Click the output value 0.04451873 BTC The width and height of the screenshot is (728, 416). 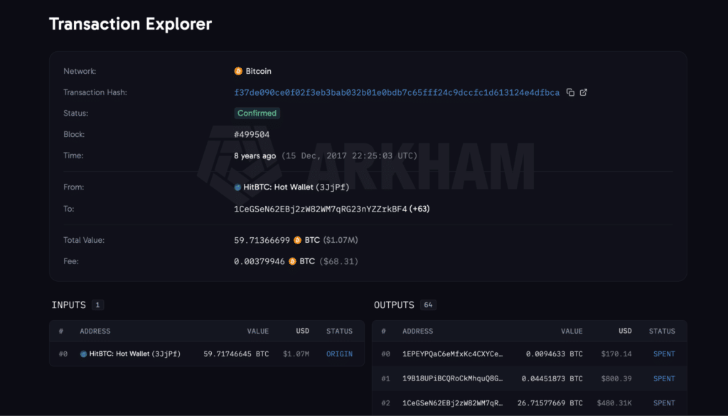click(552, 378)
